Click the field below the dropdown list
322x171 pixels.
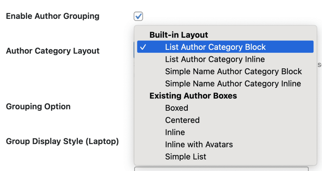(221, 169)
